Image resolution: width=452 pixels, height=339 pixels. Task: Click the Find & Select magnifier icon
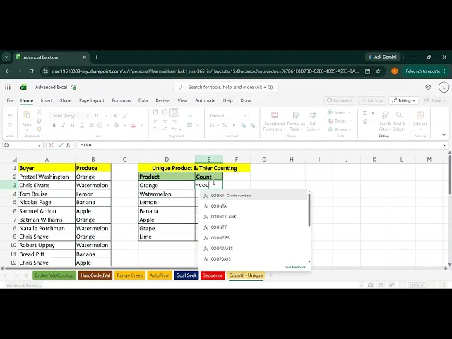[x=399, y=115]
